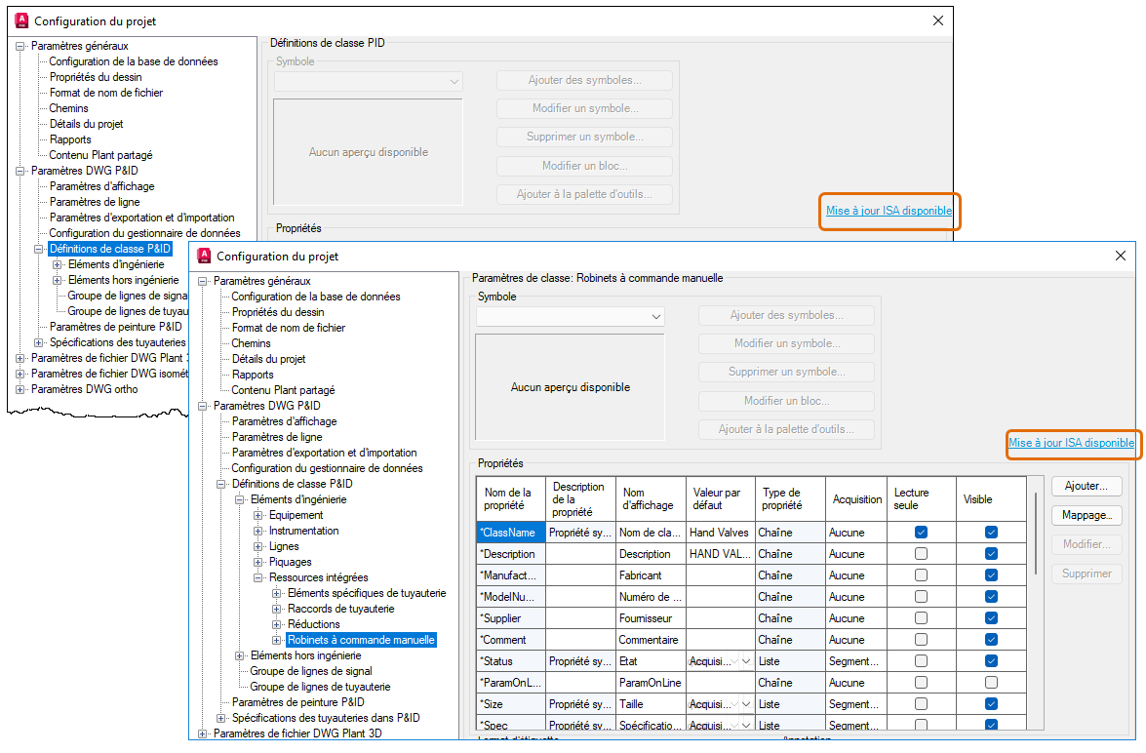Expand Paramètres DWG ortho in back window
1146x753 pixels.
(20, 389)
